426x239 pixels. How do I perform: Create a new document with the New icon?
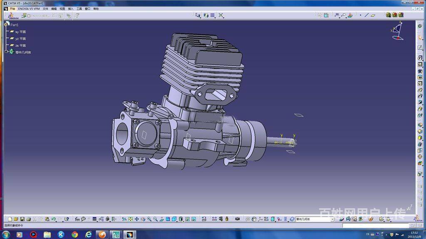[x=10, y=219]
